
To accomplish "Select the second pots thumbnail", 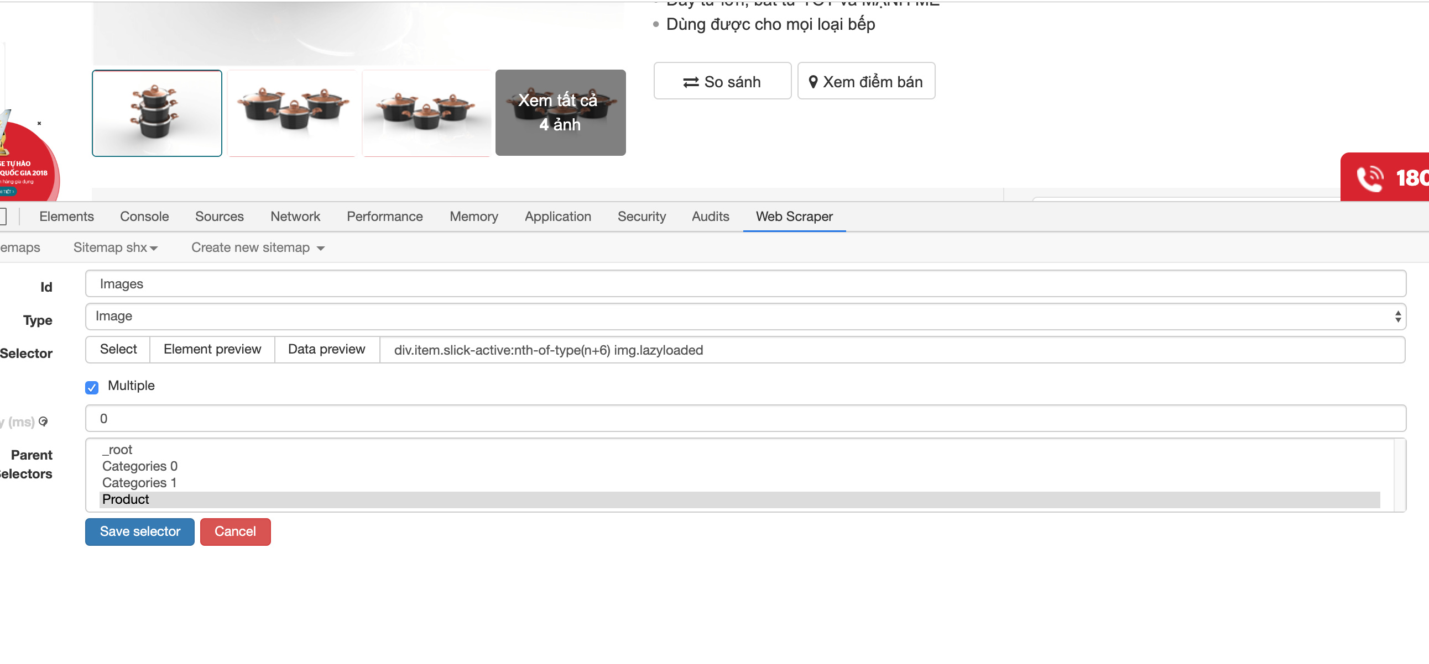I will [292, 113].
